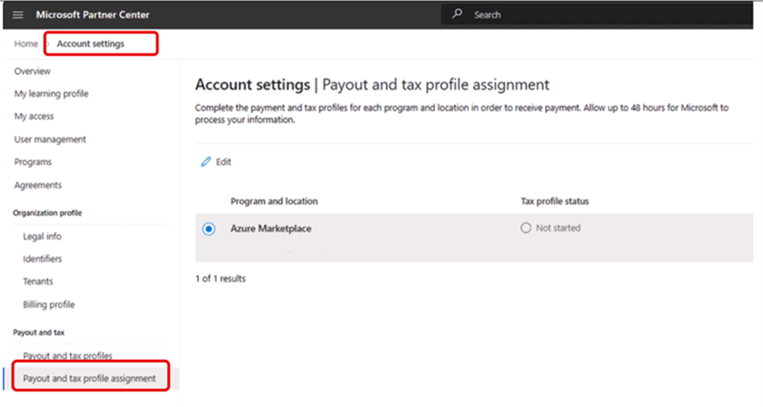This screenshot has width=763, height=407.
Task: Open the hamburger navigation menu
Action: (18, 15)
